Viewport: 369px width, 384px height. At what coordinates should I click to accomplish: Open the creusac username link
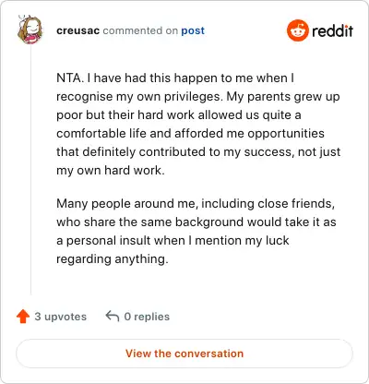(78, 30)
